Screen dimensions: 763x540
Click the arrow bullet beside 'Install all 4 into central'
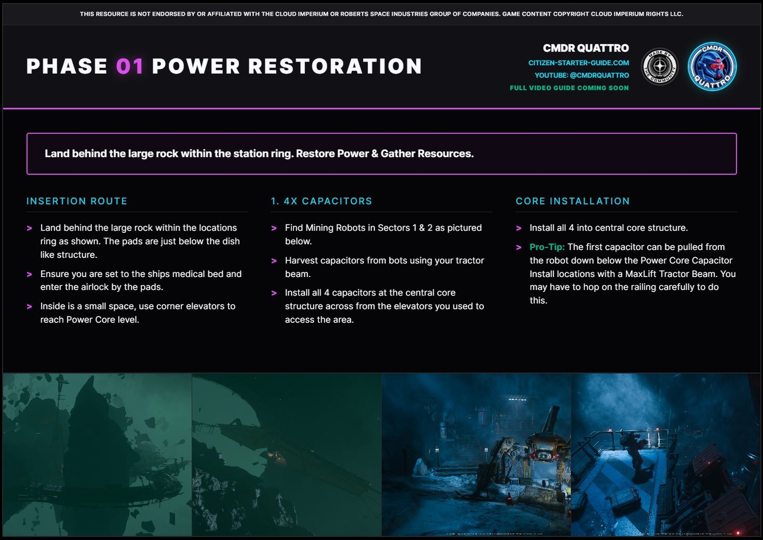(519, 228)
